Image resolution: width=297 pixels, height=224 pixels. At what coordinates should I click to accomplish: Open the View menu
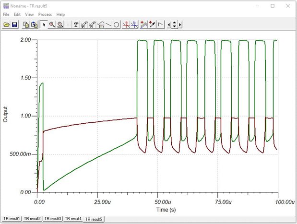tap(29, 14)
